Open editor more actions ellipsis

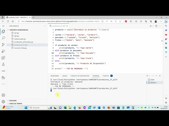pos(160,26)
